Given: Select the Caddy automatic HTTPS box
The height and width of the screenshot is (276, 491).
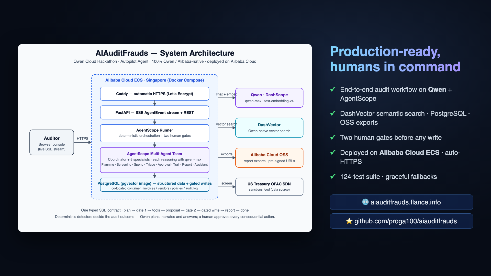Looking at the screenshot, I should (154, 94).
